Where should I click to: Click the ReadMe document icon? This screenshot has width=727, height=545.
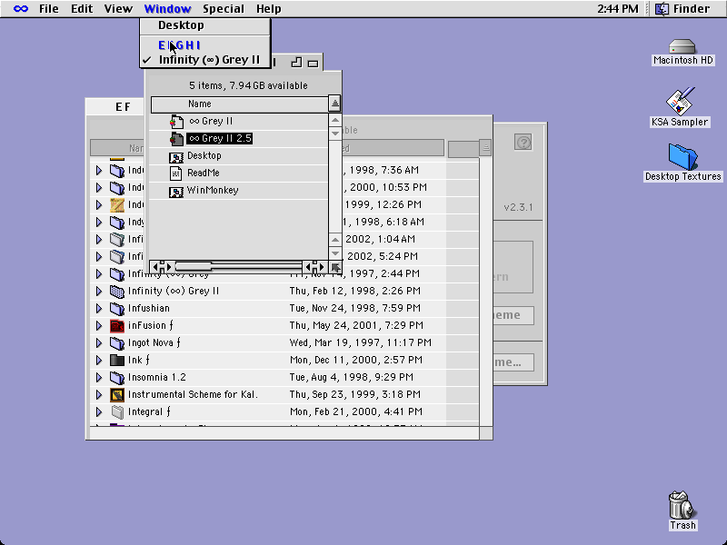[x=175, y=173]
